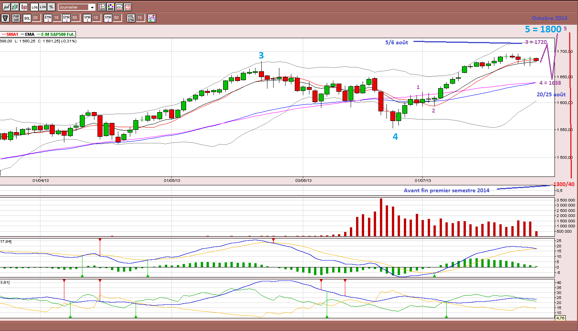Switch to OHLC bar chart display
The width and height of the screenshot is (578, 331).
click(x=15, y=7)
